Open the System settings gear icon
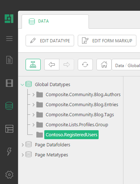140x184 pixels. [9, 175]
